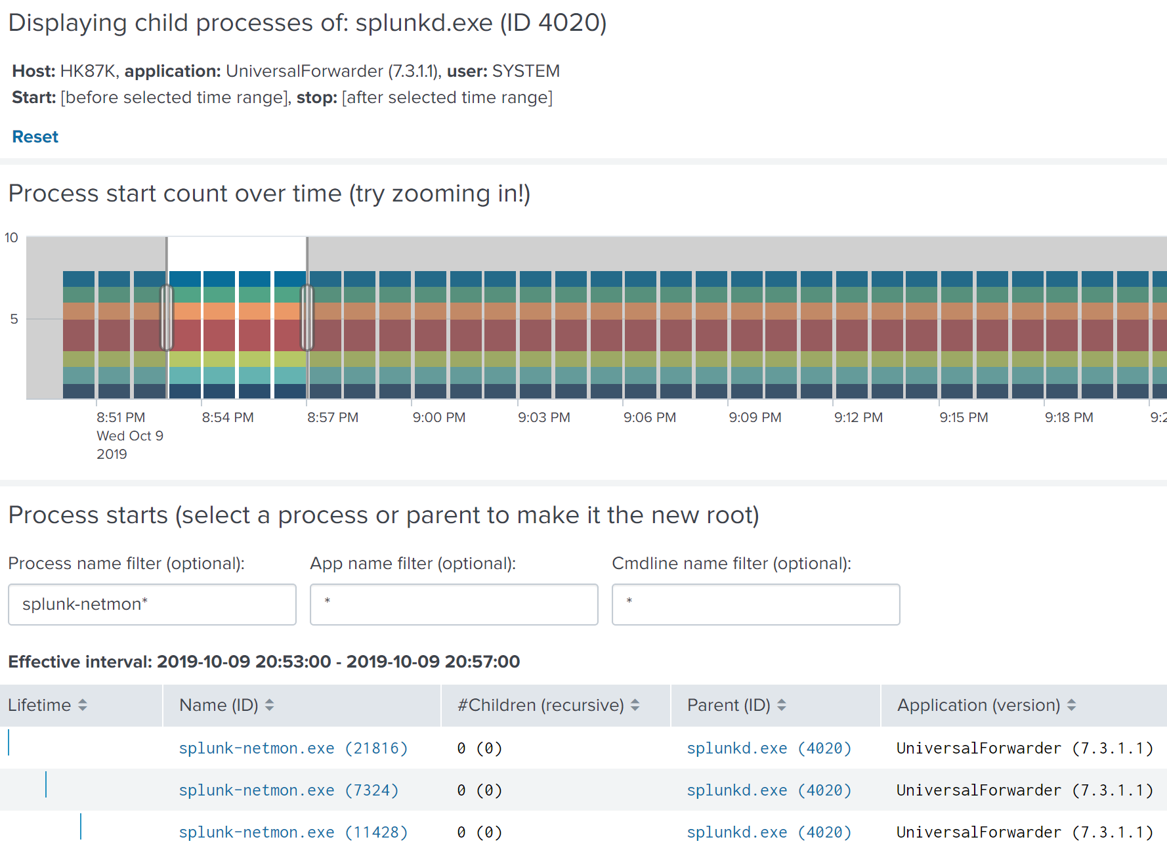Screen dimensions: 1167x852
Task: Click '0 (0)' children cell in 11428 row
Action: [480, 832]
